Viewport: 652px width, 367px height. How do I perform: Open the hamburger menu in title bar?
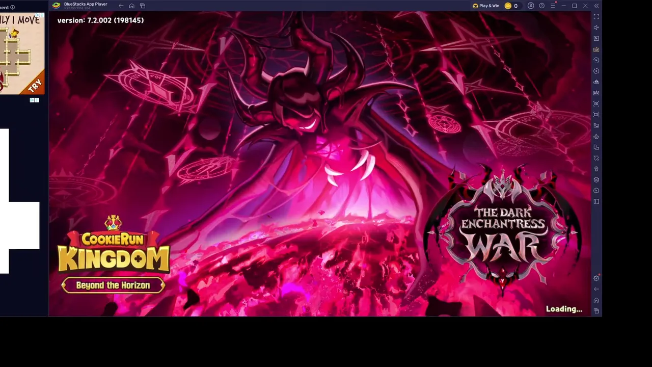pyautogui.click(x=553, y=6)
